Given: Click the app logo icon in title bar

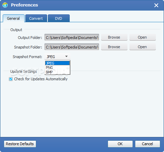Looking at the screenshot, I should coord(5,5).
